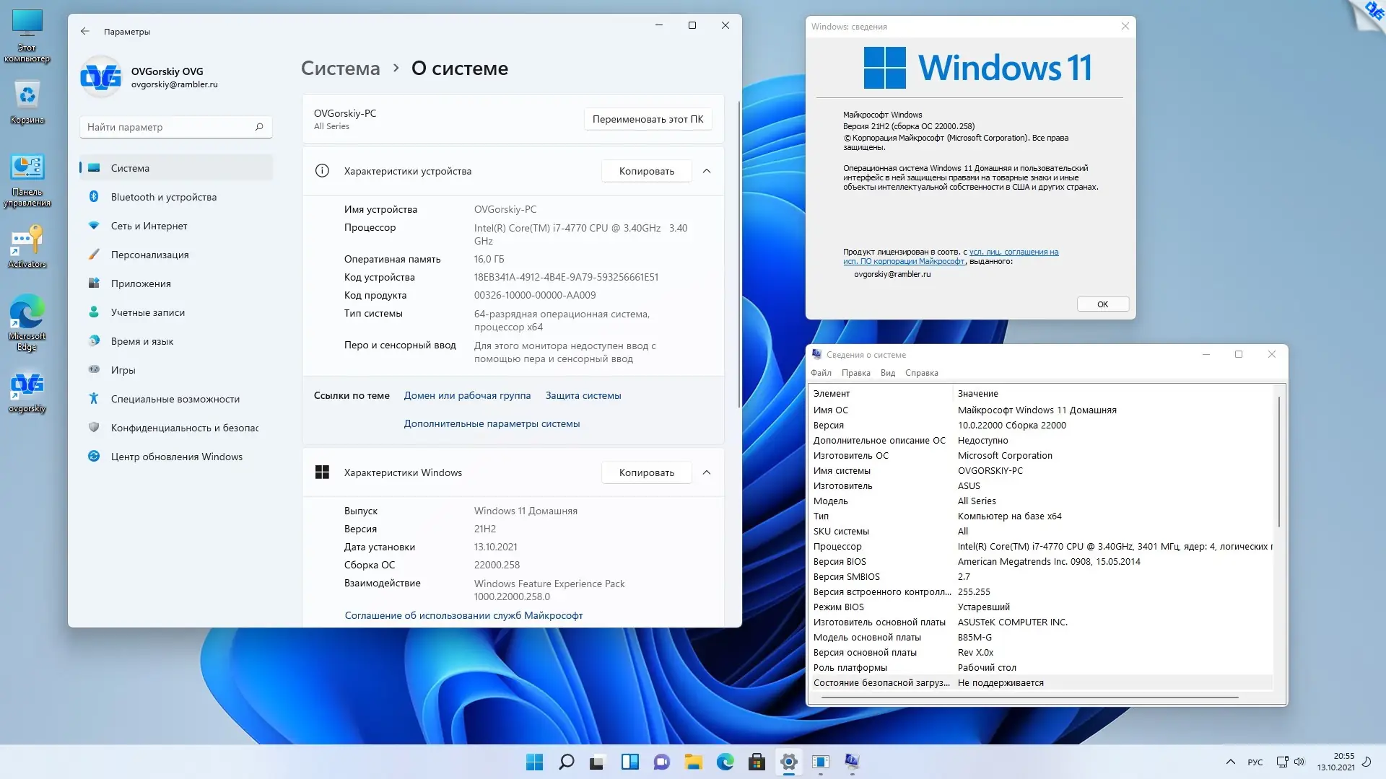Screen dimensions: 1386x779
Task: Collapse Характеристики устройства section chevron
Action: coord(707,171)
